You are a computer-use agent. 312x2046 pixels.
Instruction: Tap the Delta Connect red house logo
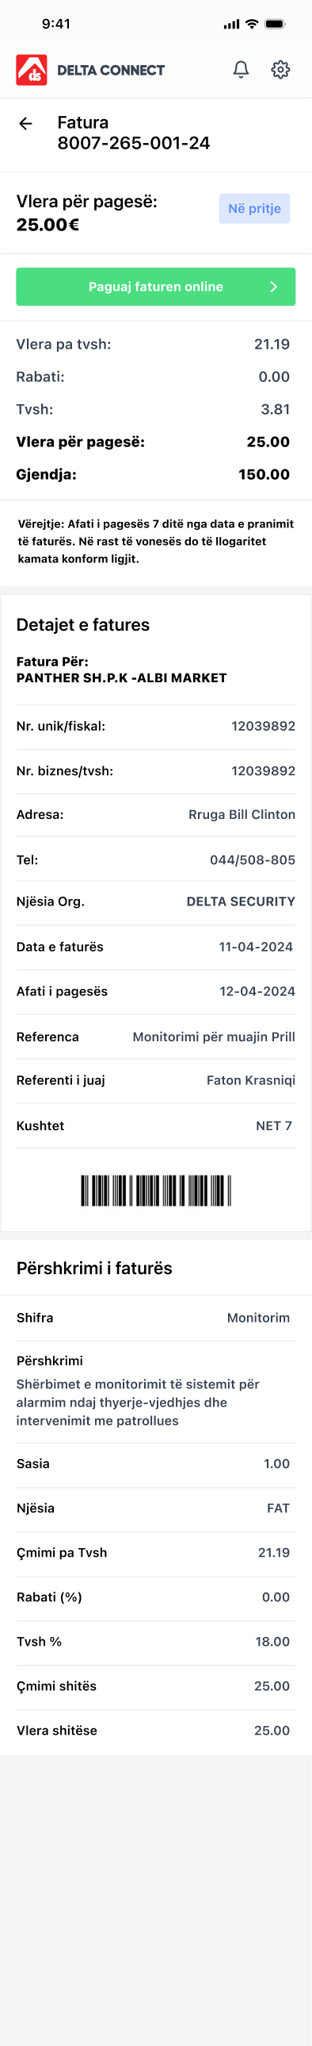(32, 70)
